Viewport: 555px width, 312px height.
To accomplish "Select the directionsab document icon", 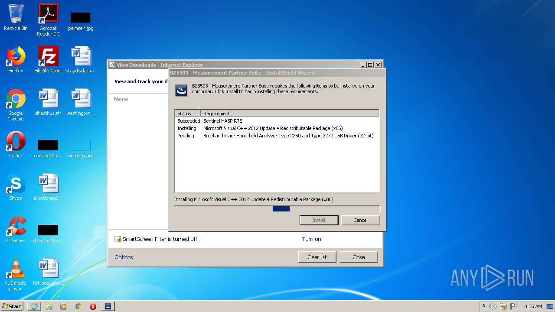I will click(48, 187).
